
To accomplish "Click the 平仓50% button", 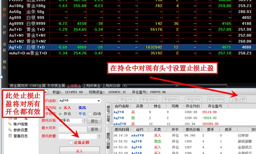I will point(171,100).
